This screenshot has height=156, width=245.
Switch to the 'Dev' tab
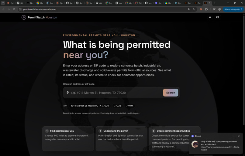coord(178,3)
